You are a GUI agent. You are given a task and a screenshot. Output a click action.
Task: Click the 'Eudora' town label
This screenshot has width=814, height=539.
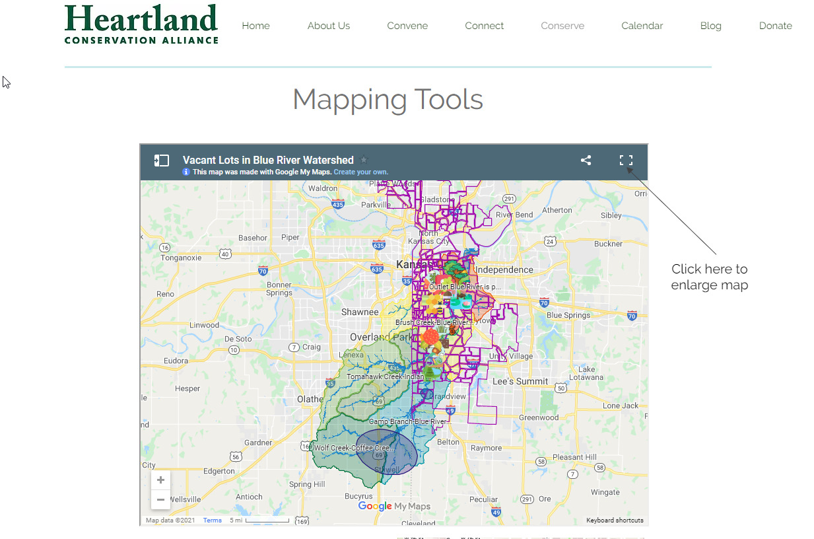176,361
